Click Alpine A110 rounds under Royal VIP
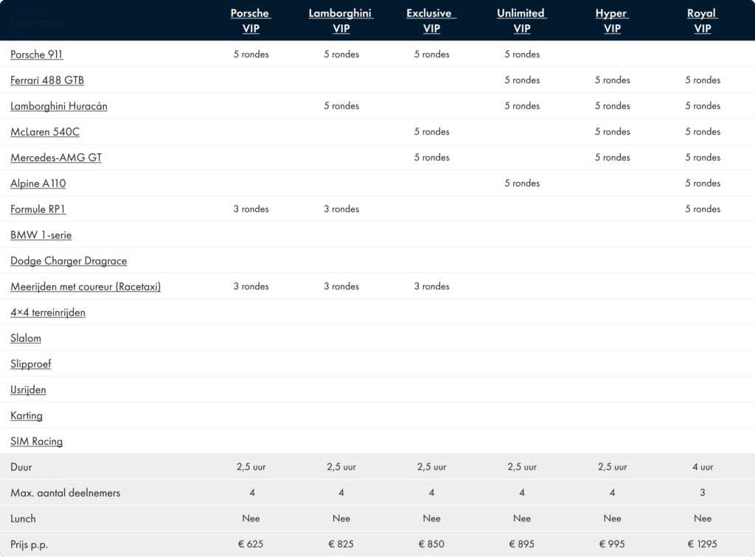 (703, 183)
